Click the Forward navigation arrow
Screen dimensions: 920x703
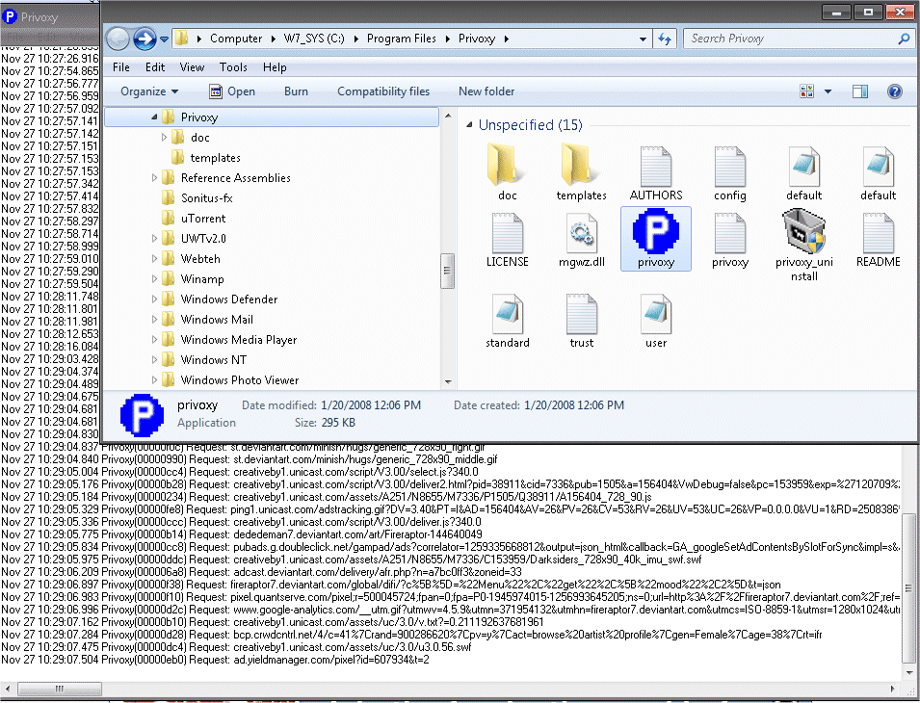(145, 39)
